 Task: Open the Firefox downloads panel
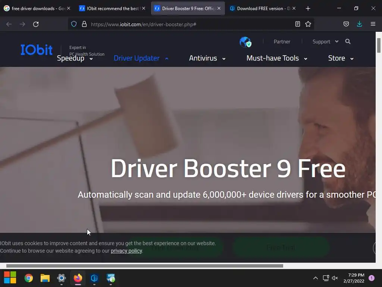click(359, 24)
